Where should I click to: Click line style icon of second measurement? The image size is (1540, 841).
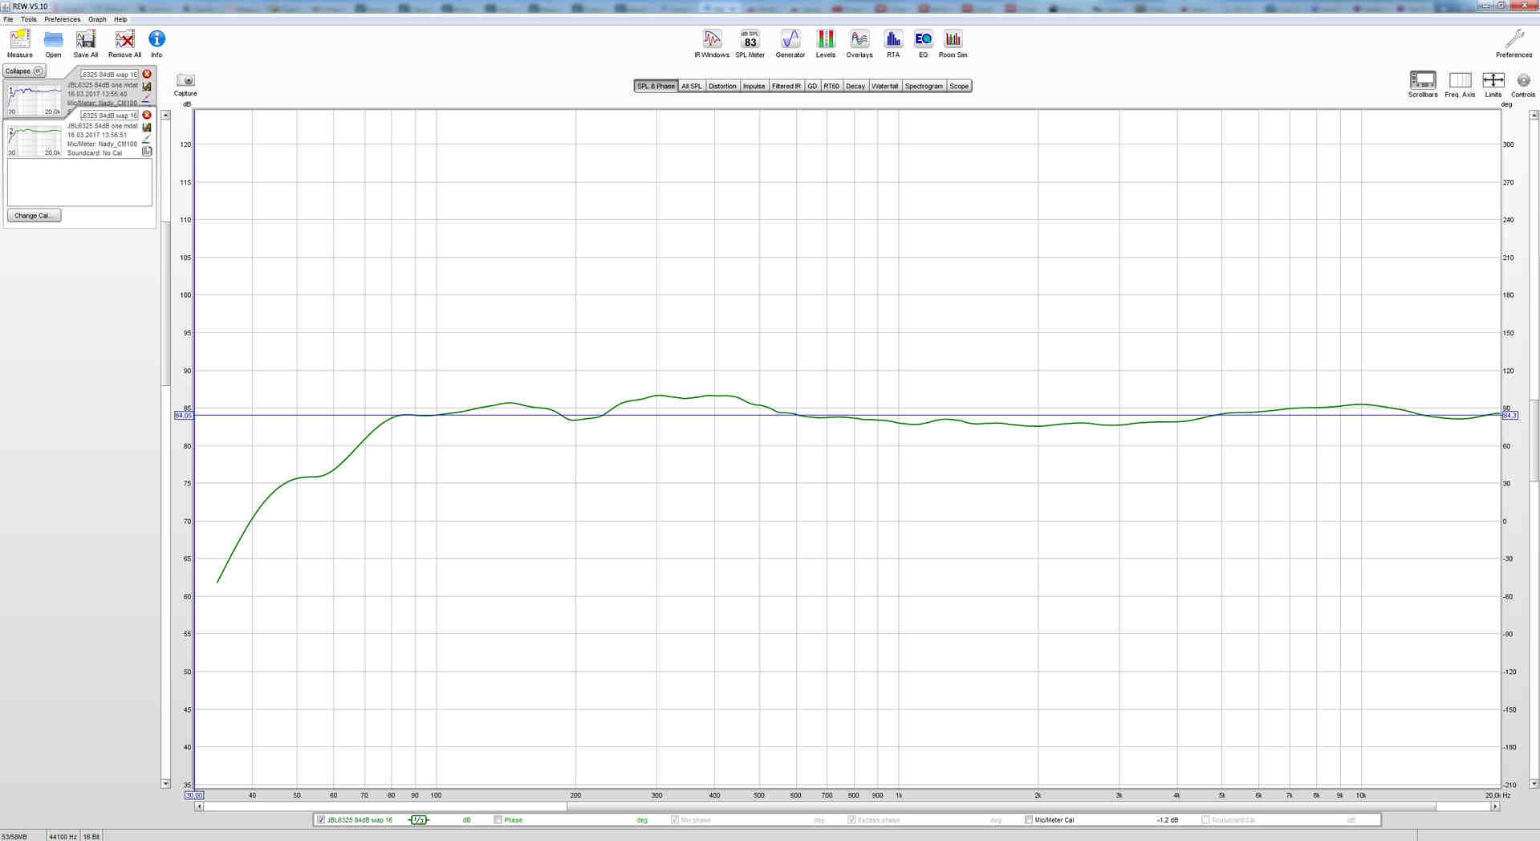point(147,139)
